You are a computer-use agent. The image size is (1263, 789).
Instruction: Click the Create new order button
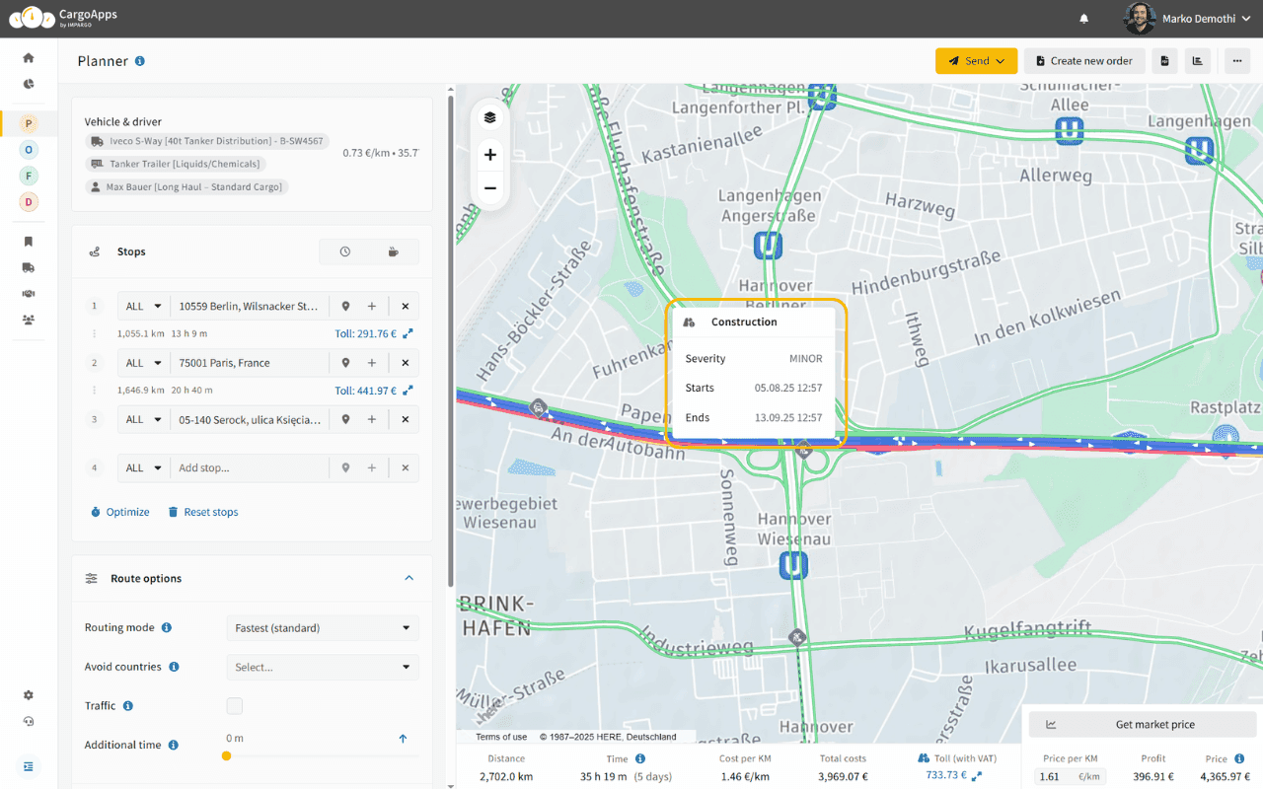(1083, 60)
